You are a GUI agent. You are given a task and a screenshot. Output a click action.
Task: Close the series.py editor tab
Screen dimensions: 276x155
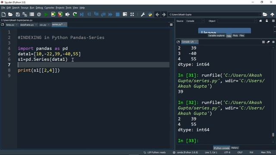(x=65, y=25)
